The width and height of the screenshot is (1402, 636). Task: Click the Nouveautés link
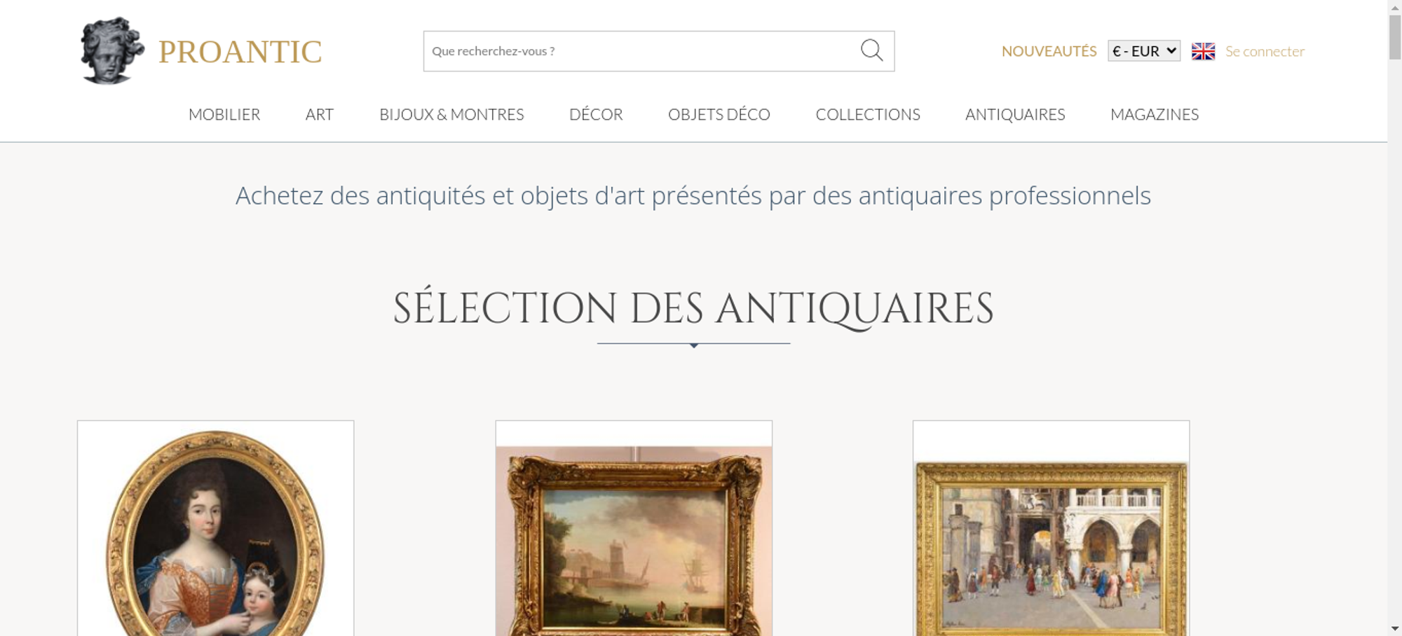pos(1049,51)
